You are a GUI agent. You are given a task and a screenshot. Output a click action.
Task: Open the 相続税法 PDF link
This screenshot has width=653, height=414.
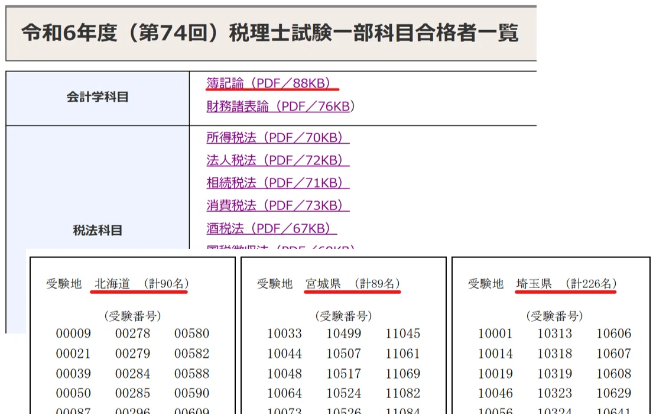[278, 183]
